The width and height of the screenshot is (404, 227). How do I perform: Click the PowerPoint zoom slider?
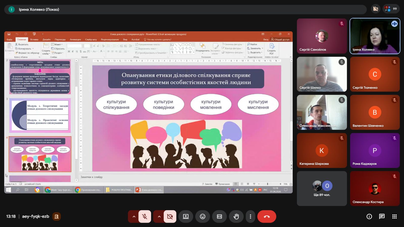pyautogui.click(x=268, y=184)
